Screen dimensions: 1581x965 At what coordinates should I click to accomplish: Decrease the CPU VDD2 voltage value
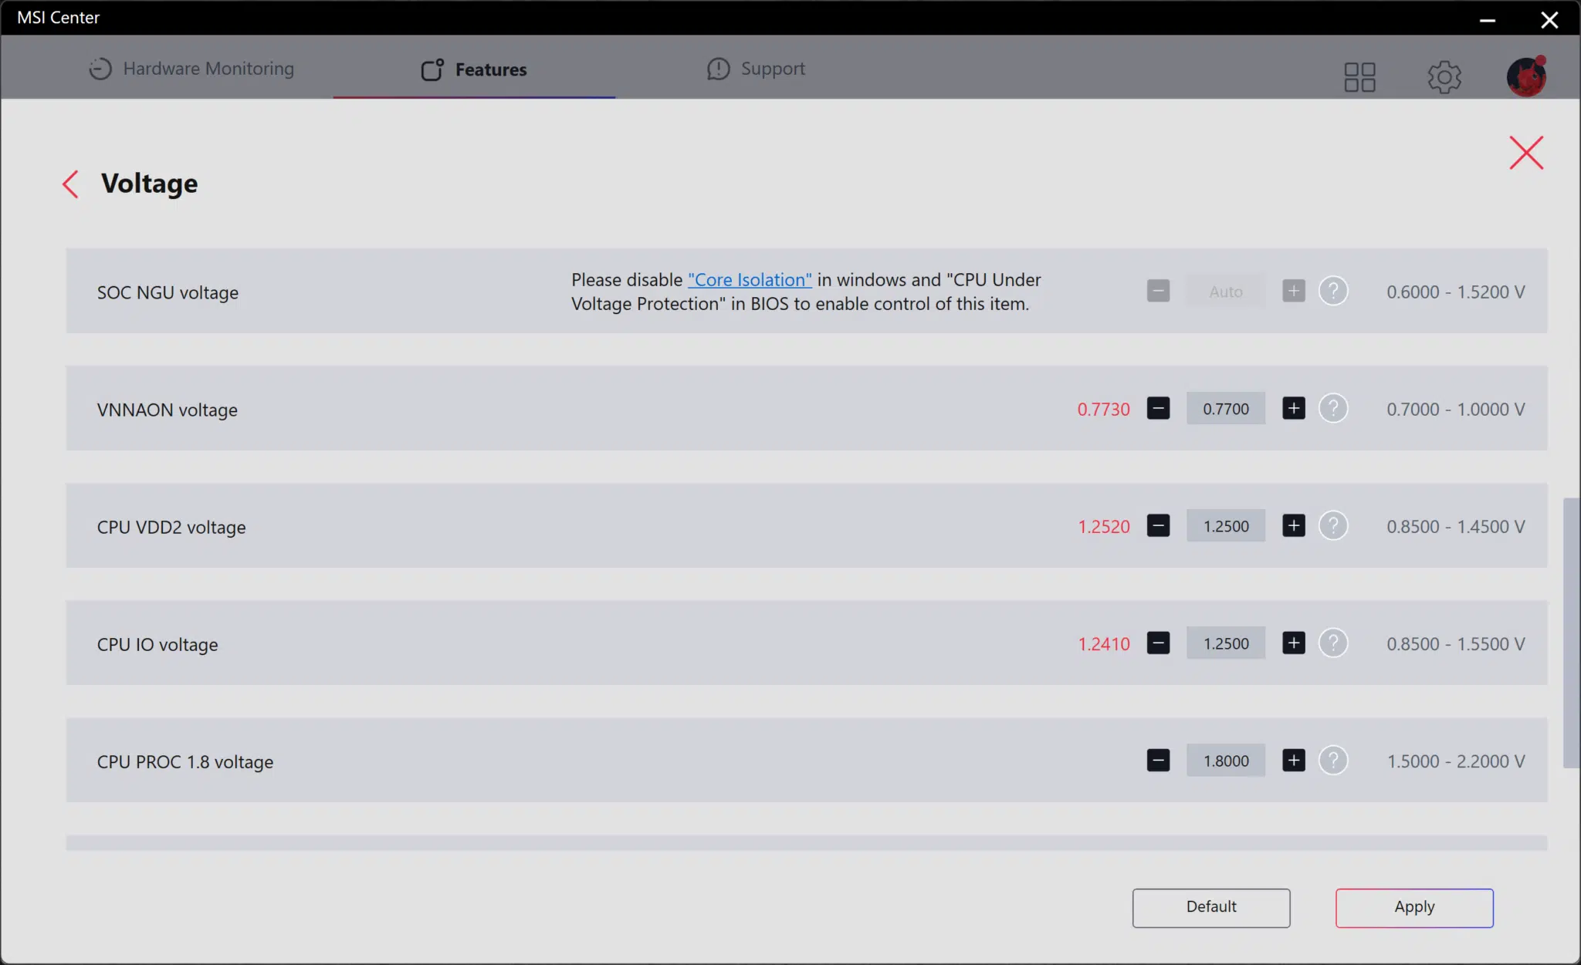tap(1158, 525)
